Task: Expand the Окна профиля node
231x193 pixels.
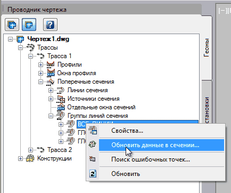Action: click(40, 73)
